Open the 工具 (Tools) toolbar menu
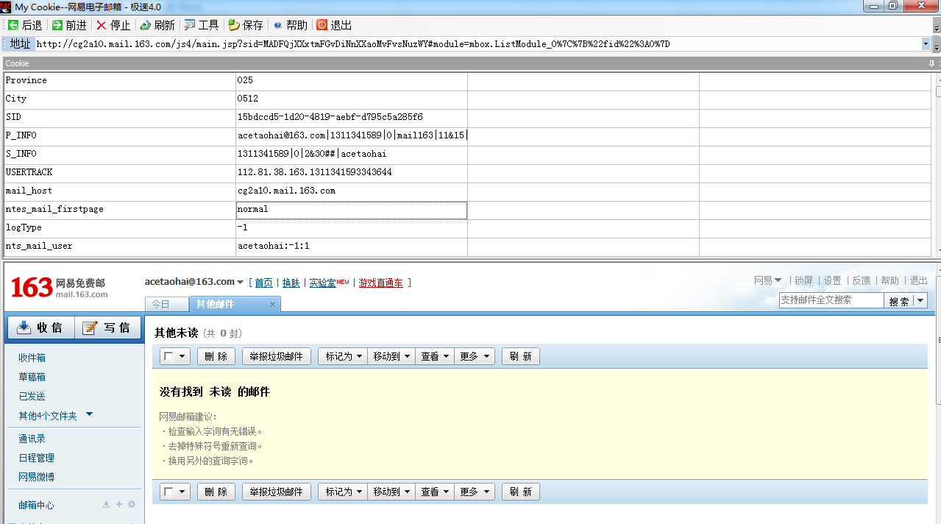941x524 pixels. coord(202,25)
